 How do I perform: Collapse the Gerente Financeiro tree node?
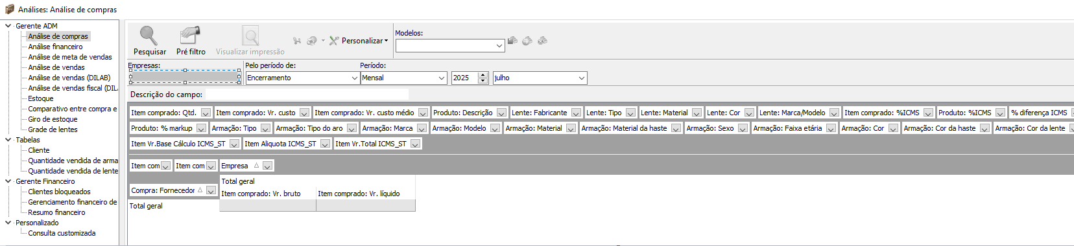(8, 181)
